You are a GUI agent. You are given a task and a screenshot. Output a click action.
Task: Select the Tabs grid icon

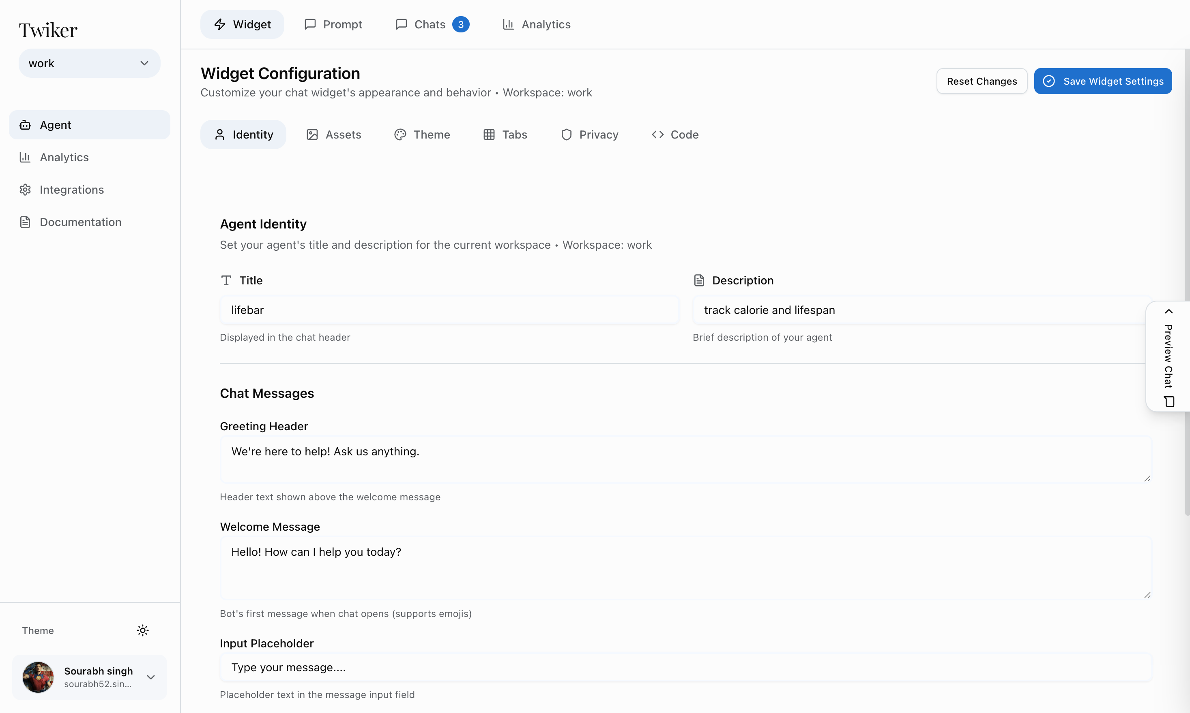pyautogui.click(x=489, y=134)
